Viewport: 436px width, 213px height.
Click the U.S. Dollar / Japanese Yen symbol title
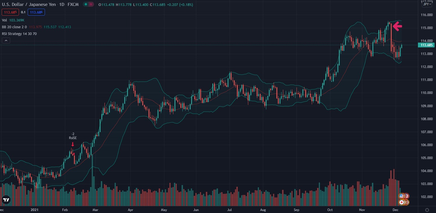(29, 5)
